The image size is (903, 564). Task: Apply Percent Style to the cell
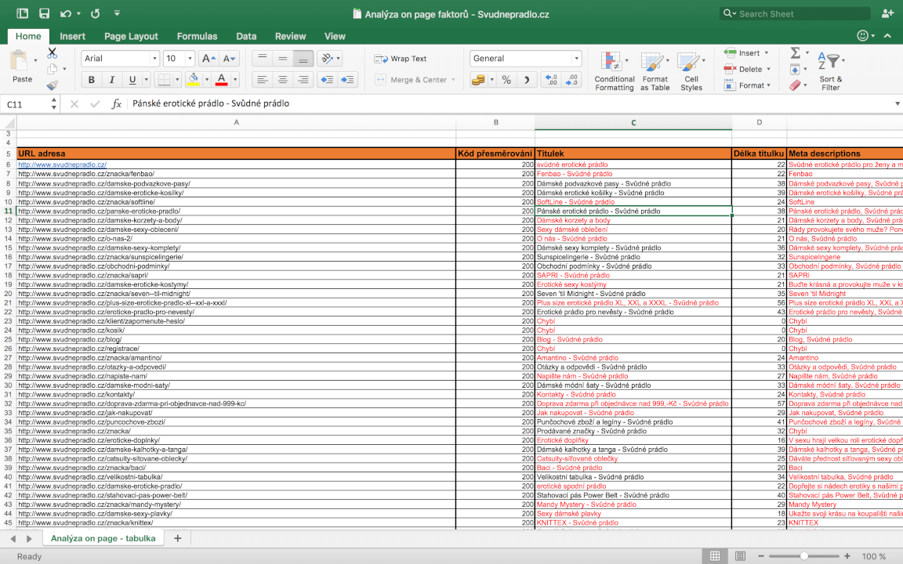click(x=506, y=80)
